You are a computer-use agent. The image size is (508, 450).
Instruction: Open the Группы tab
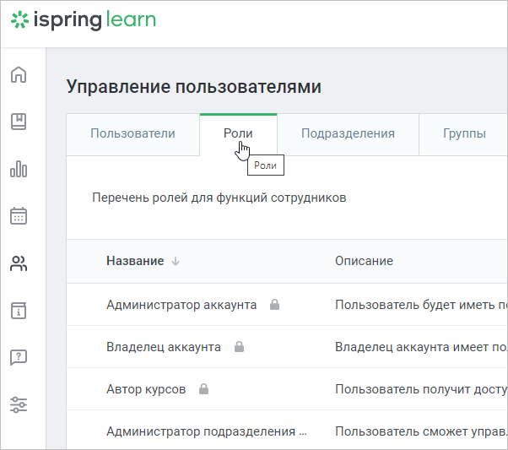[x=464, y=133]
